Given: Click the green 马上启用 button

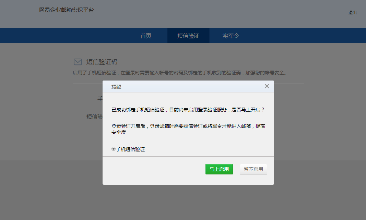Looking at the screenshot, I should [219, 169].
